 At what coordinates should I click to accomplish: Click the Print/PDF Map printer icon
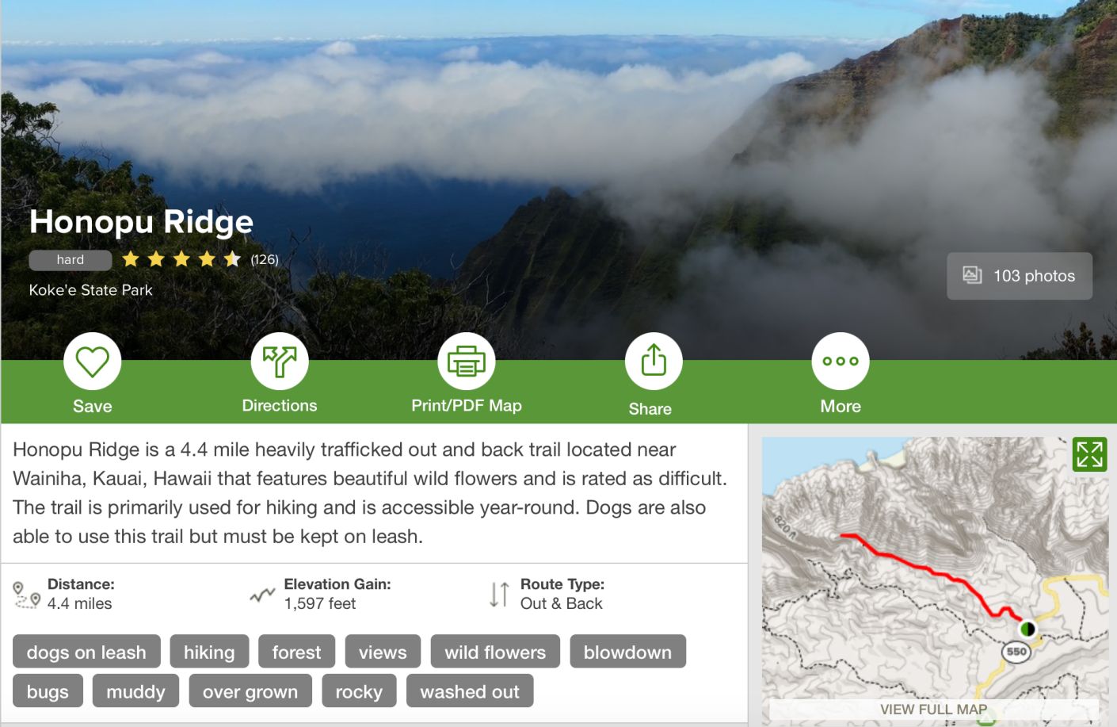[x=467, y=362]
